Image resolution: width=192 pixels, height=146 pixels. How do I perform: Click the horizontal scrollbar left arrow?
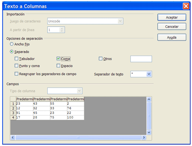(13, 137)
